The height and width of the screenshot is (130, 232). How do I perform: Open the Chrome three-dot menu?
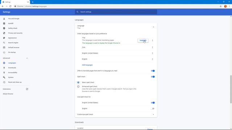pos(229,6)
